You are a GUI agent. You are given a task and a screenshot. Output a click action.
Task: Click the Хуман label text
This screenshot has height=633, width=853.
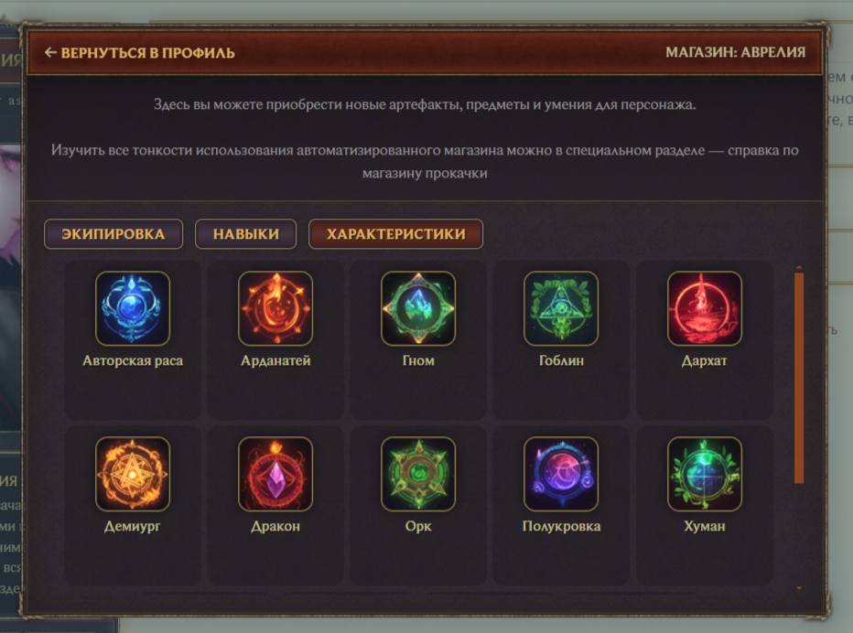(x=705, y=526)
